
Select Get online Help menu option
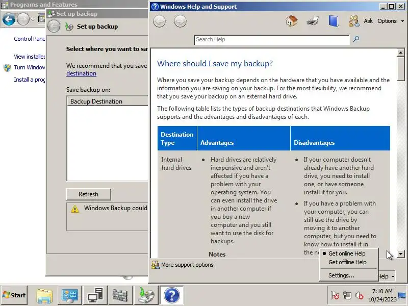(348, 253)
